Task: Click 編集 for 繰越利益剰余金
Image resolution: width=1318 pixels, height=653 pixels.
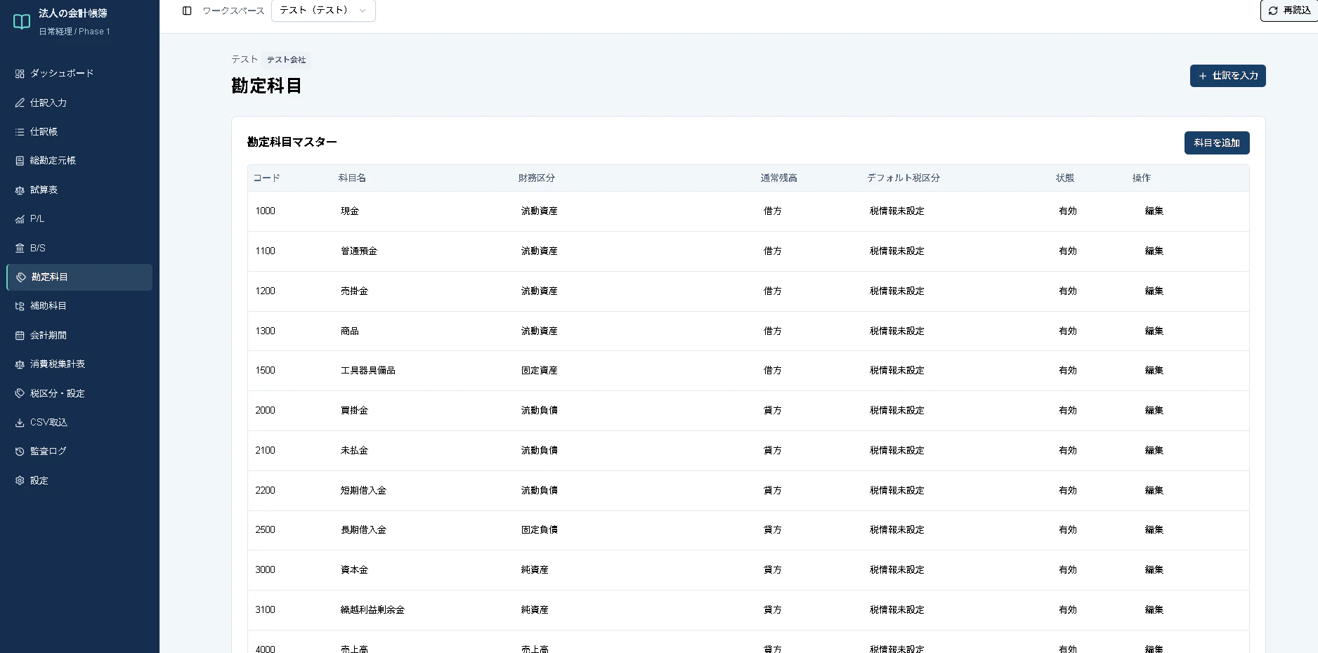Action: [1154, 610]
